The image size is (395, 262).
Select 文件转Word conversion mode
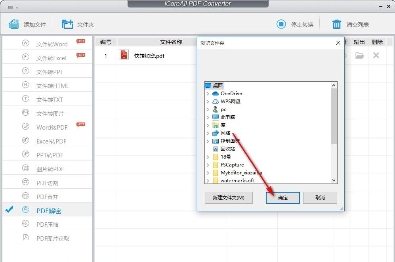tap(47, 43)
